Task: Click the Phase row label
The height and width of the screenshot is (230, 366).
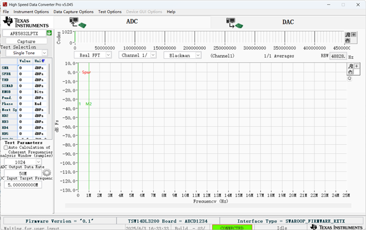Action: click(7, 104)
